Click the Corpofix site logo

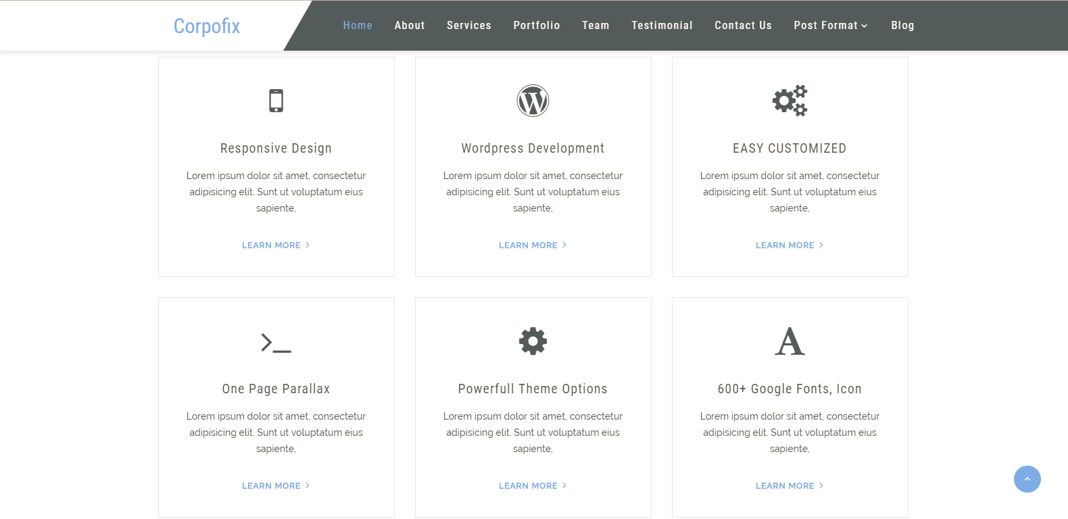coord(207,26)
